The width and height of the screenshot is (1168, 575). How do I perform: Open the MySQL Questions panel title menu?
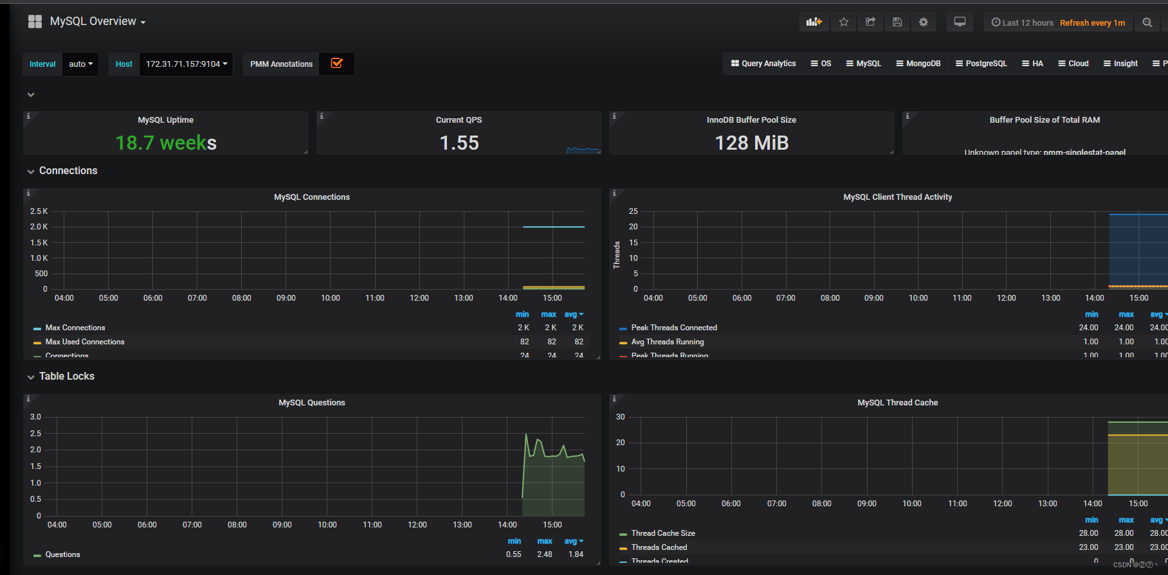pos(312,403)
